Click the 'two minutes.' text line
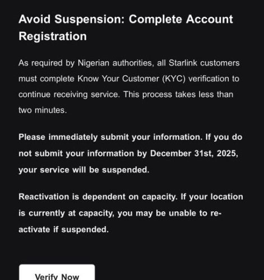The height and width of the screenshot is (280, 264). coord(43,110)
